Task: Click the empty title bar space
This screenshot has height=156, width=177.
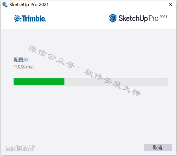Action: click(x=106, y=5)
